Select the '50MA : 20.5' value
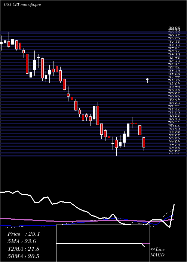 coord(23,256)
